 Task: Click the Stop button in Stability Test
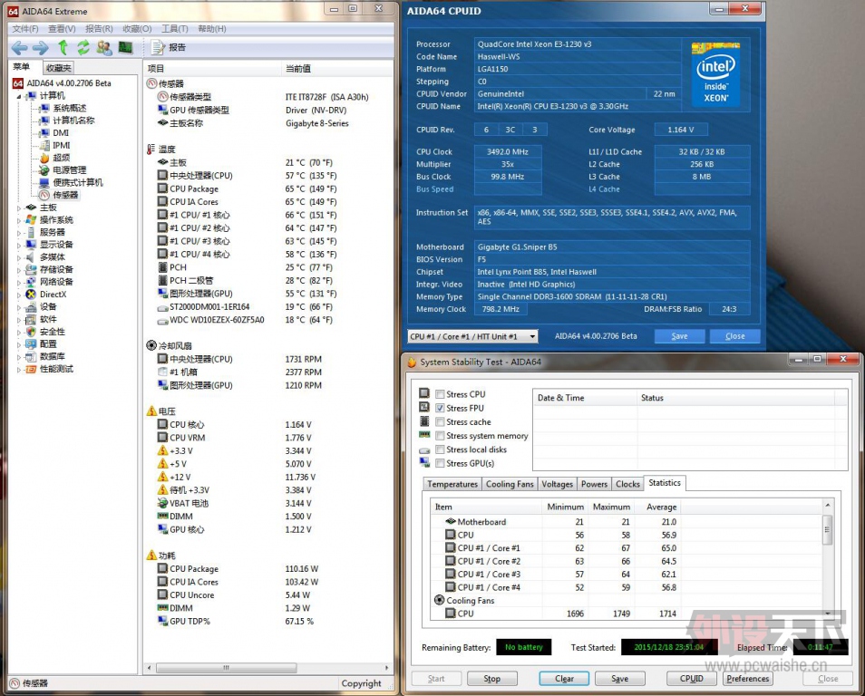coord(492,679)
